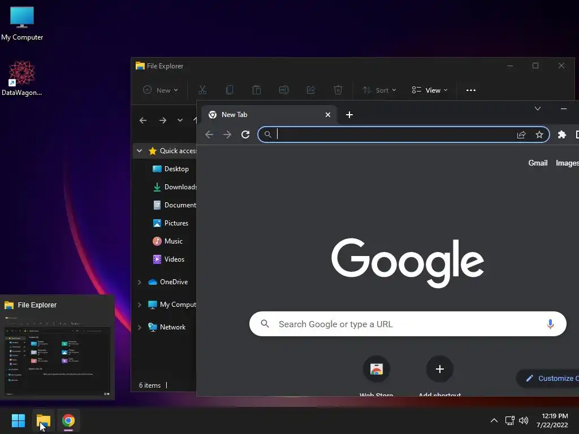Click the Paste icon in File Explorer toolbar
This screenshot has width=579, height=434.
(257, 90)
